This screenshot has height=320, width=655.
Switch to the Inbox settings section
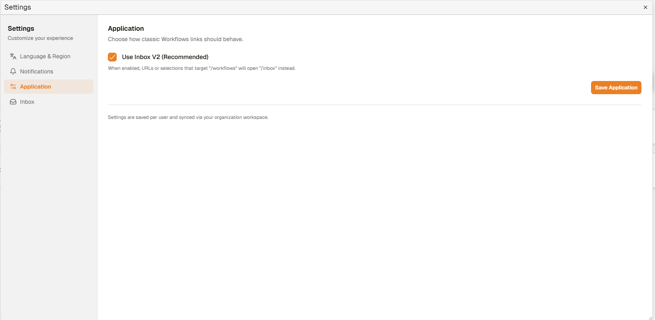coord(27,102)
